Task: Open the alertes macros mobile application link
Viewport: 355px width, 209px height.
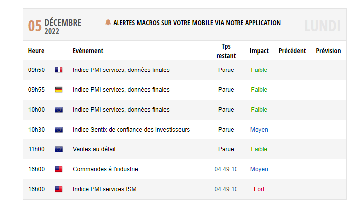Action: point(197,23)
